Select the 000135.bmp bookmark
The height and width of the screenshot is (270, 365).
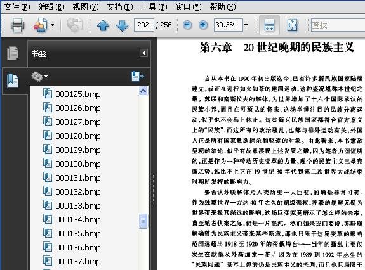pyautogui.click(x=77, y=233)
